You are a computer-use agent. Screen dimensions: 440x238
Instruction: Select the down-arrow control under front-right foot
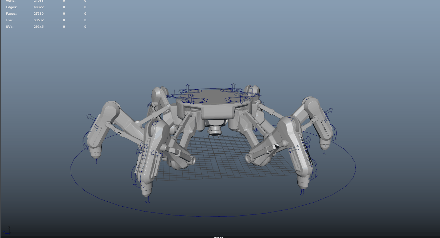pyautogui.click(x=302, y=192)
